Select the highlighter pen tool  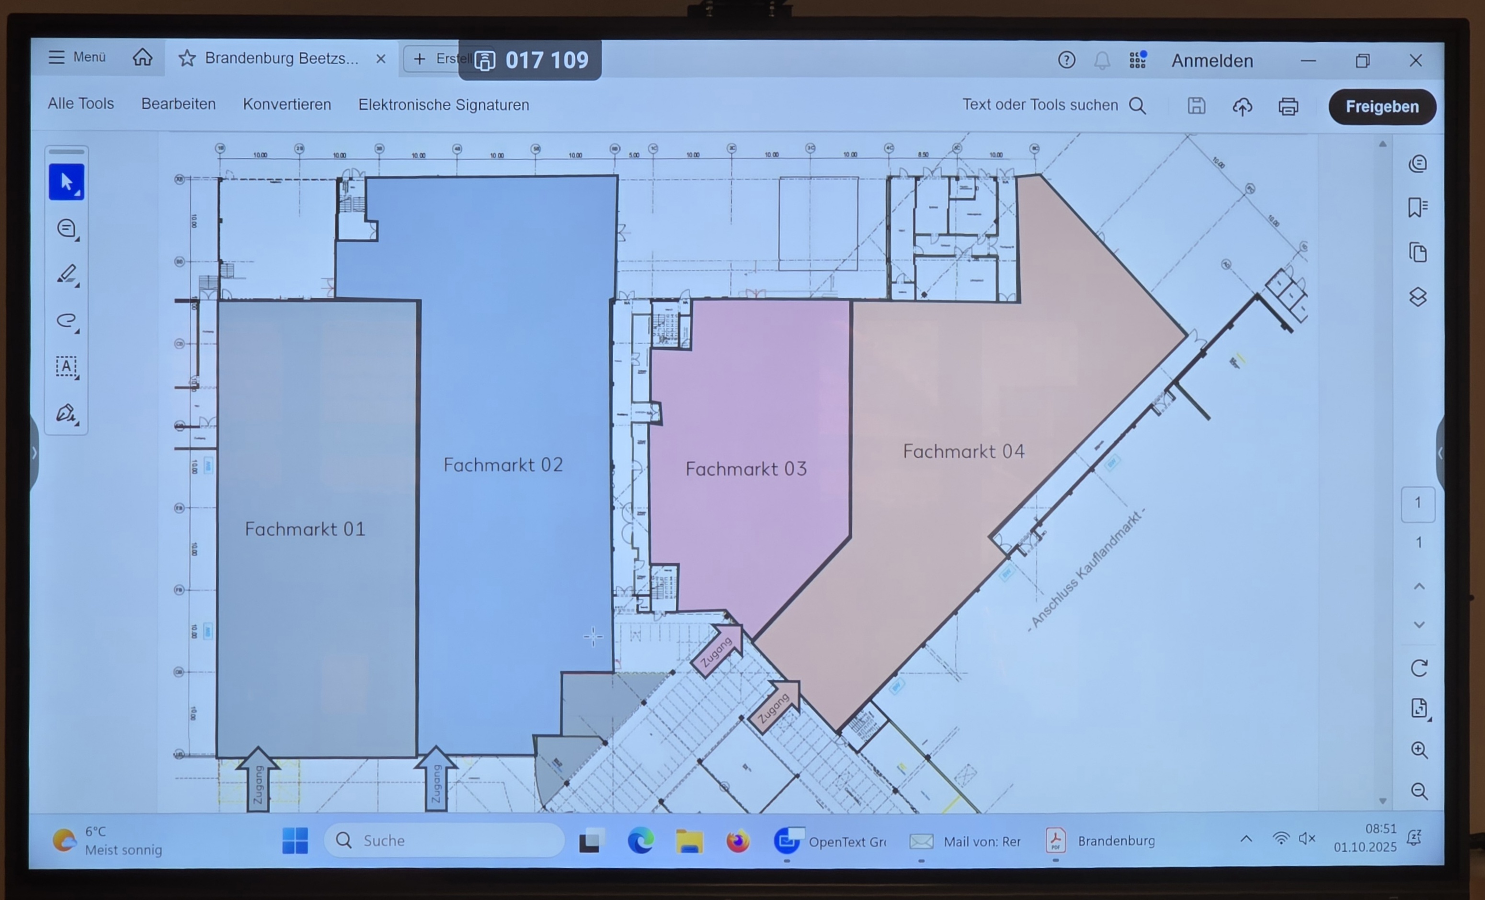(x=66, y=275)
